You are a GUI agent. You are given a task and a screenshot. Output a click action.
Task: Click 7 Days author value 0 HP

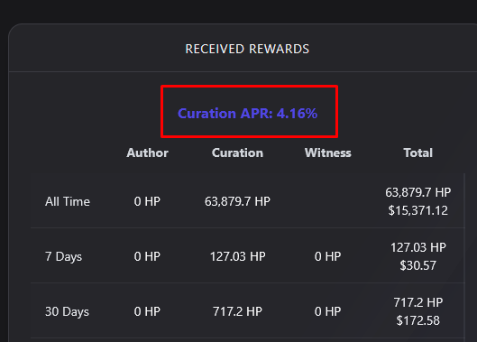coord(147,256)
